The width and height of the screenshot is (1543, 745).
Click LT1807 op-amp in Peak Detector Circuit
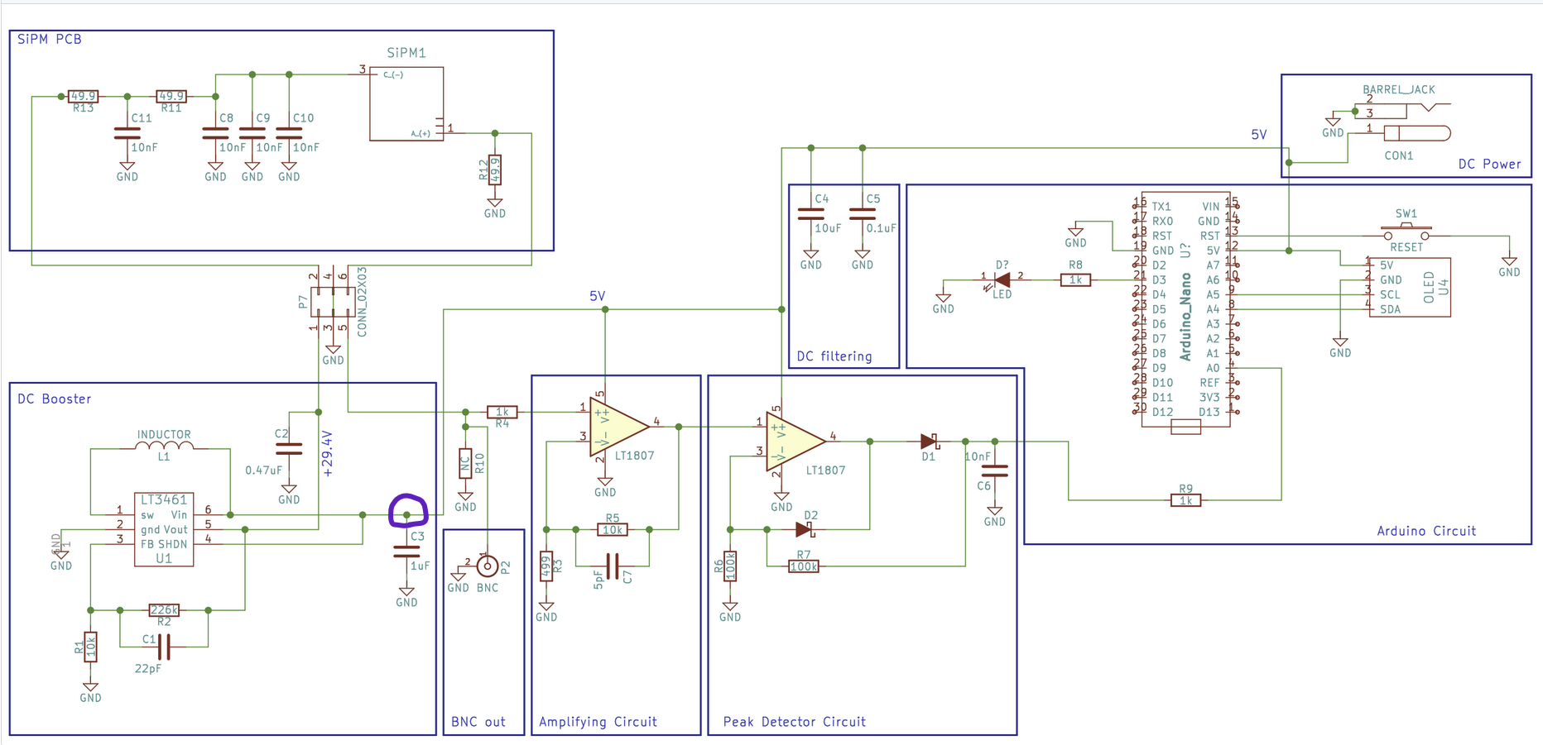coord(796,442)
